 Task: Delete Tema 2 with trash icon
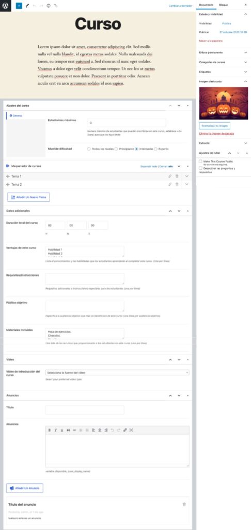[x=177, y=184]
